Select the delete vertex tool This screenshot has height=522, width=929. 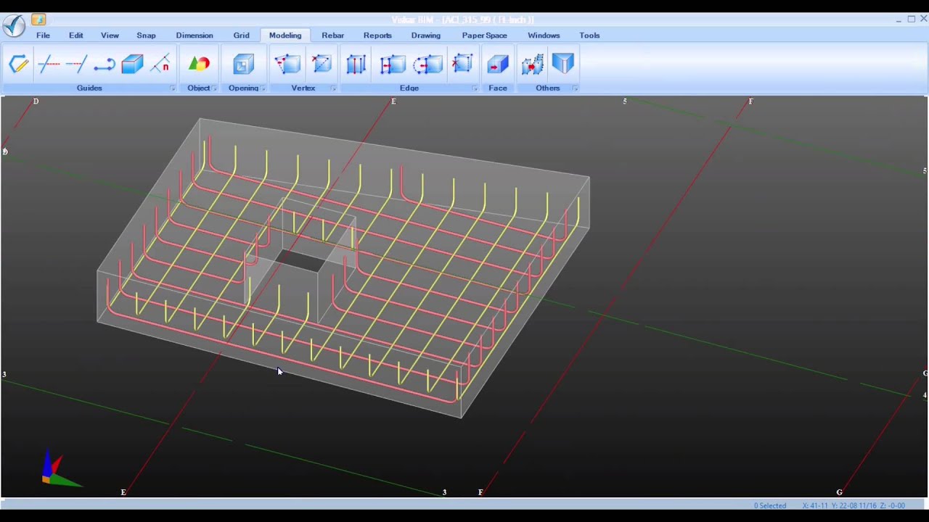[322, 65]
